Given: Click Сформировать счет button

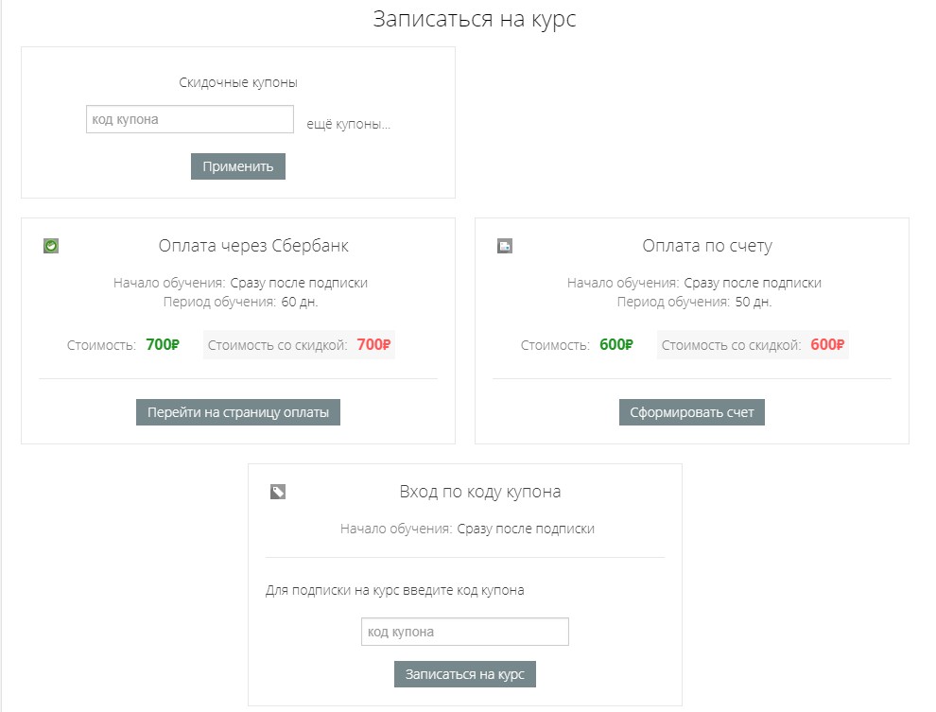Looking at the screenshot, I should point(692,412).
